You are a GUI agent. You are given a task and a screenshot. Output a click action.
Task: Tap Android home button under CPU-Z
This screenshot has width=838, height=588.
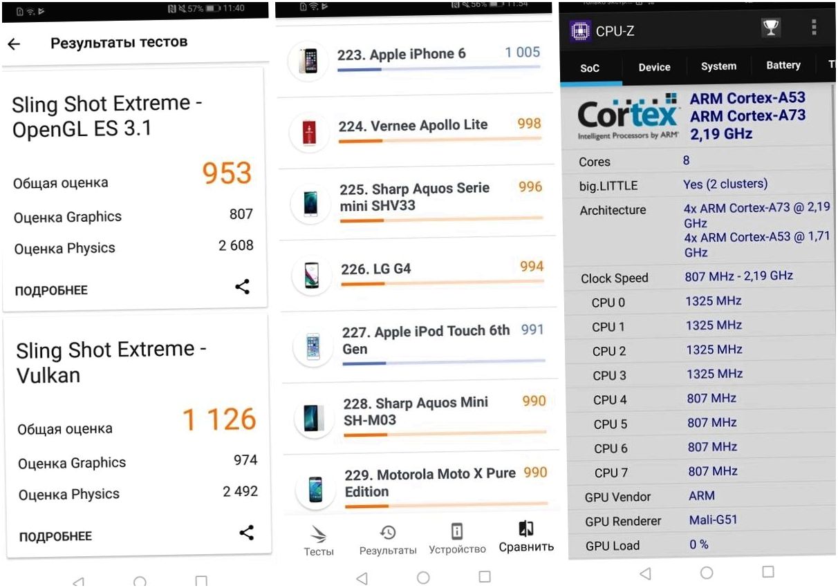707,573
